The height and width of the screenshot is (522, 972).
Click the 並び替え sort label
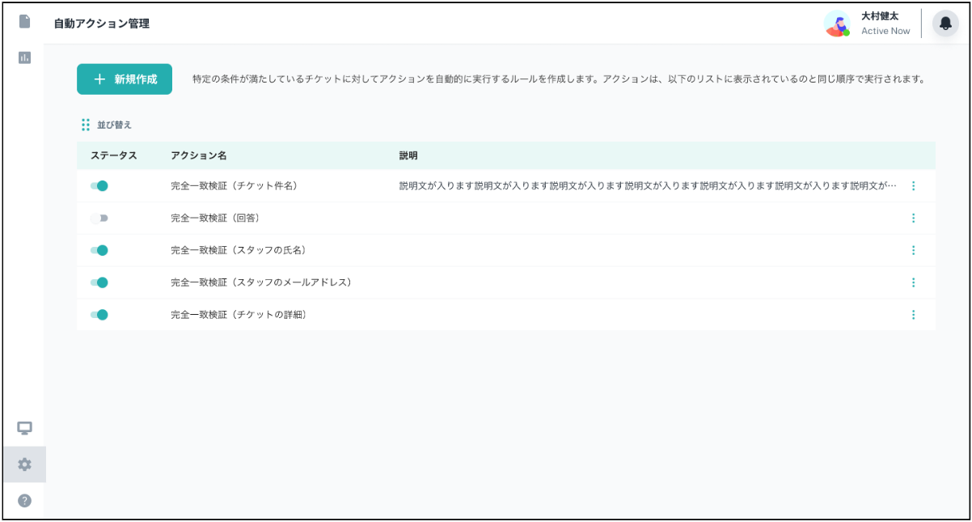click(114, 125)
